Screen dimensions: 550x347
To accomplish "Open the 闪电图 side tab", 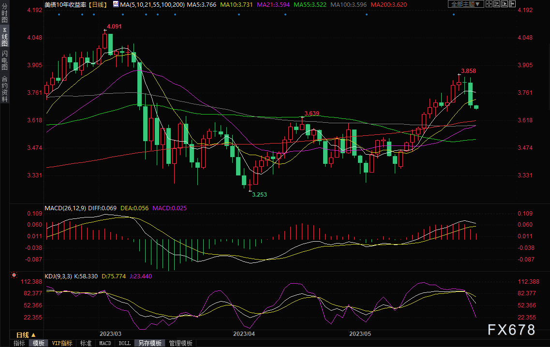I will click(x=4, y=60).
